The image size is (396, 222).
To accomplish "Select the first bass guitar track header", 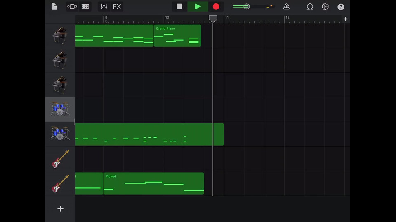I will click(x=60, y=159).
